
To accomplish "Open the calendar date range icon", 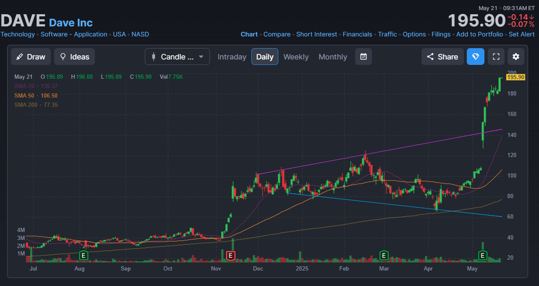I will 364,57.
